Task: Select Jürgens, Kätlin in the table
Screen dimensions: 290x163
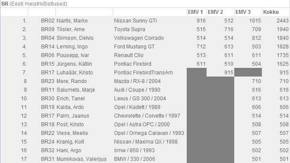Action: click(74, 64)
